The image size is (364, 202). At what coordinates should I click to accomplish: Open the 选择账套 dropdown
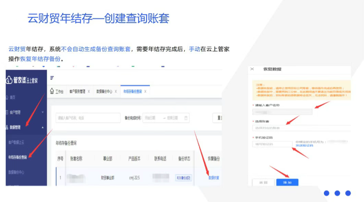[300, 128]
